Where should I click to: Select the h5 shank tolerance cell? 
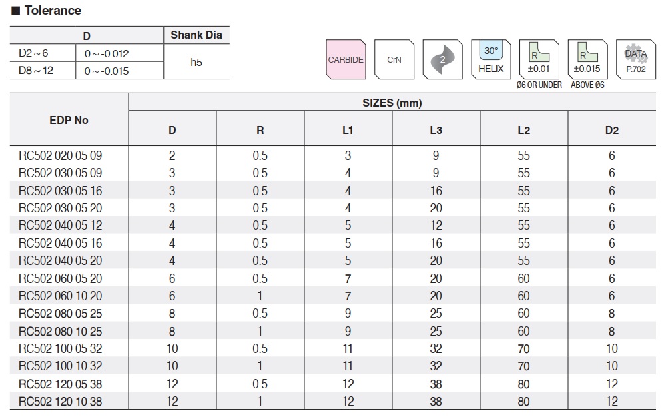(196, 62)
